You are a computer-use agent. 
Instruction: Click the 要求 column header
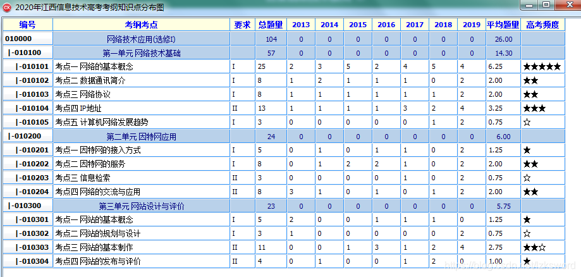pyautogui.click(x=242, y=25)
